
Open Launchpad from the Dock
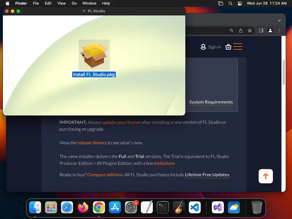point(51,207)
